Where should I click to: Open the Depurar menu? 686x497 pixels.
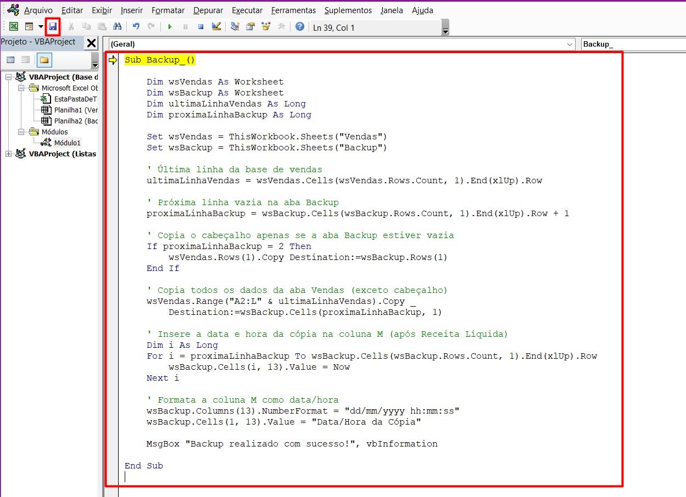click(x=208, y=10)
